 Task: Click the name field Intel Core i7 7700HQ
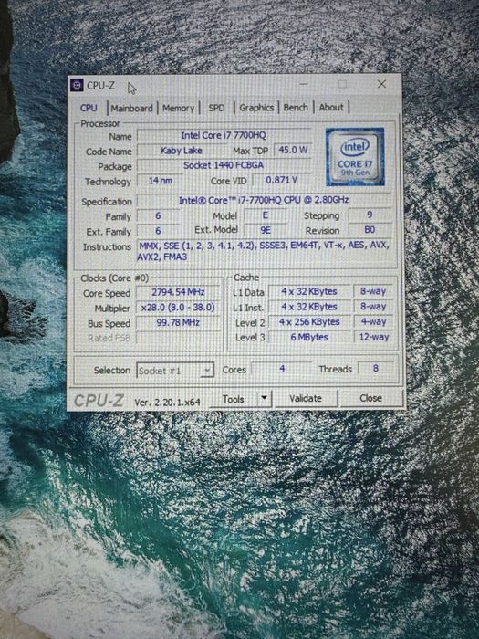tap(224, 135)
